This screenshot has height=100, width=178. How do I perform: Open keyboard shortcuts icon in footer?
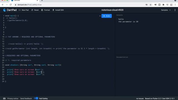click(x=4, y=99)
